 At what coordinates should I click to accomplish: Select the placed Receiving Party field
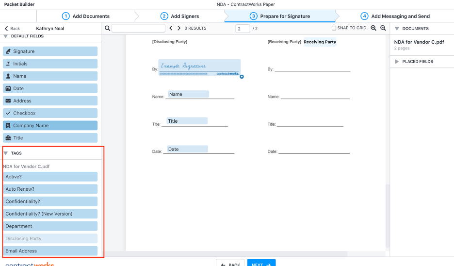point(320,42)
